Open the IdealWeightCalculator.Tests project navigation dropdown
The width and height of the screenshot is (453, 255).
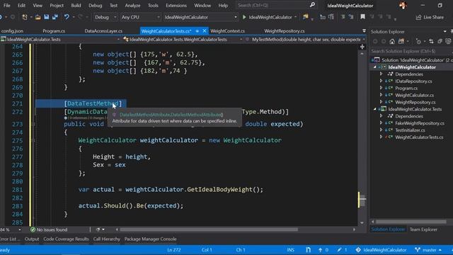tap(60, 40)
